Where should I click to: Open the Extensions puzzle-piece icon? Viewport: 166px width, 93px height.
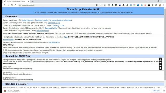pyautogui.click(x=153, y=5)
